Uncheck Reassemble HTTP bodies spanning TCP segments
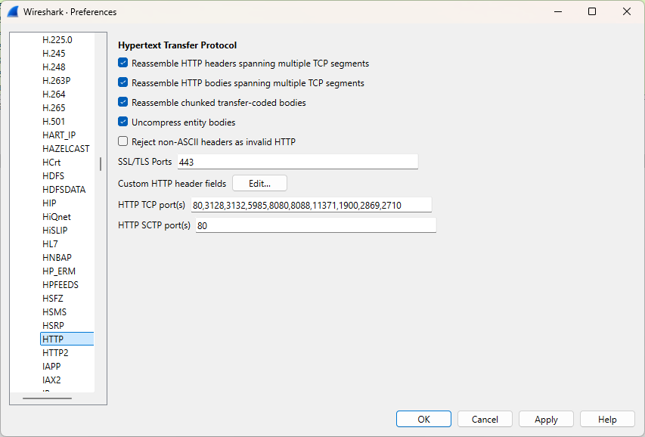645x437 pixels. point(122,82)
